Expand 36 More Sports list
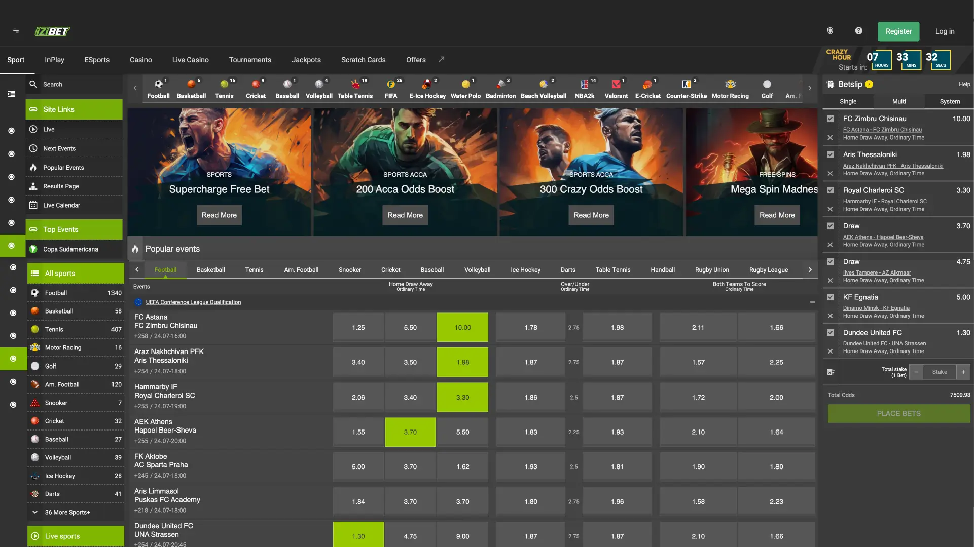 (x=67, y=512)
